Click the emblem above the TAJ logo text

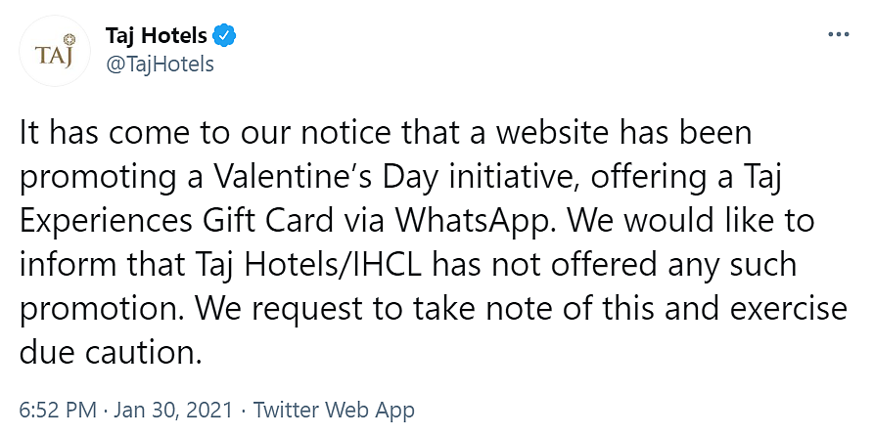click(69, 39)
